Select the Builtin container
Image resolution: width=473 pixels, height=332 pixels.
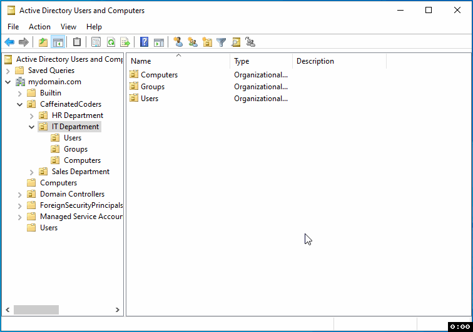pos(51,93)
